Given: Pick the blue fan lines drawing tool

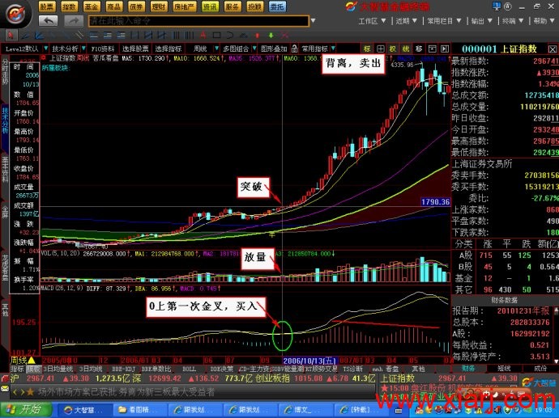Looking at the screenshot, I should pos(39,36).
